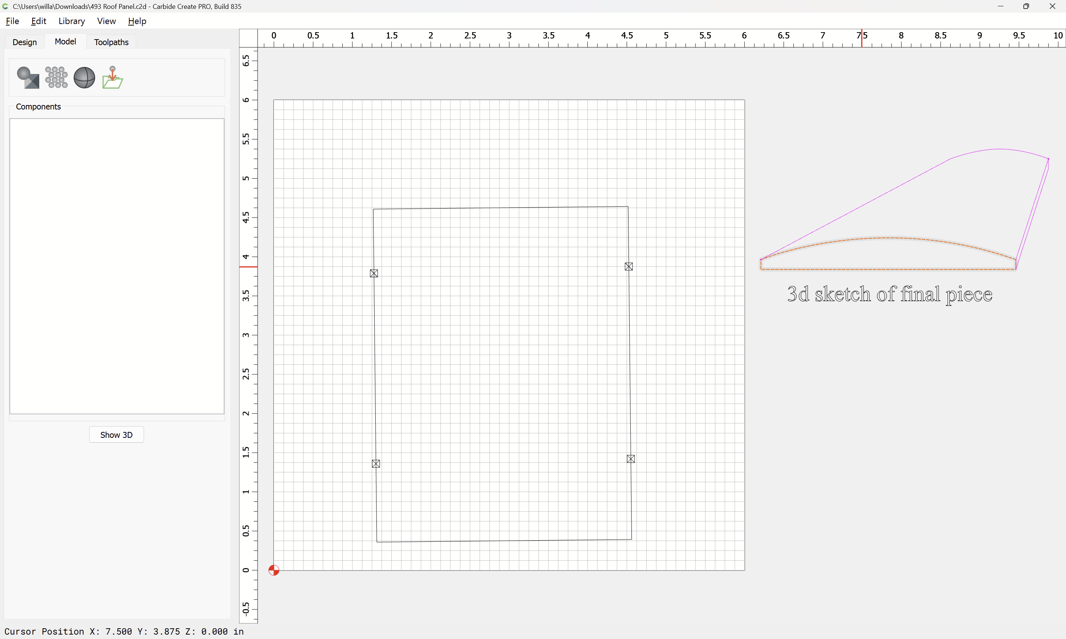
Task: Click the multi-sphere Add Texture icon
Action: click(56, 78)
